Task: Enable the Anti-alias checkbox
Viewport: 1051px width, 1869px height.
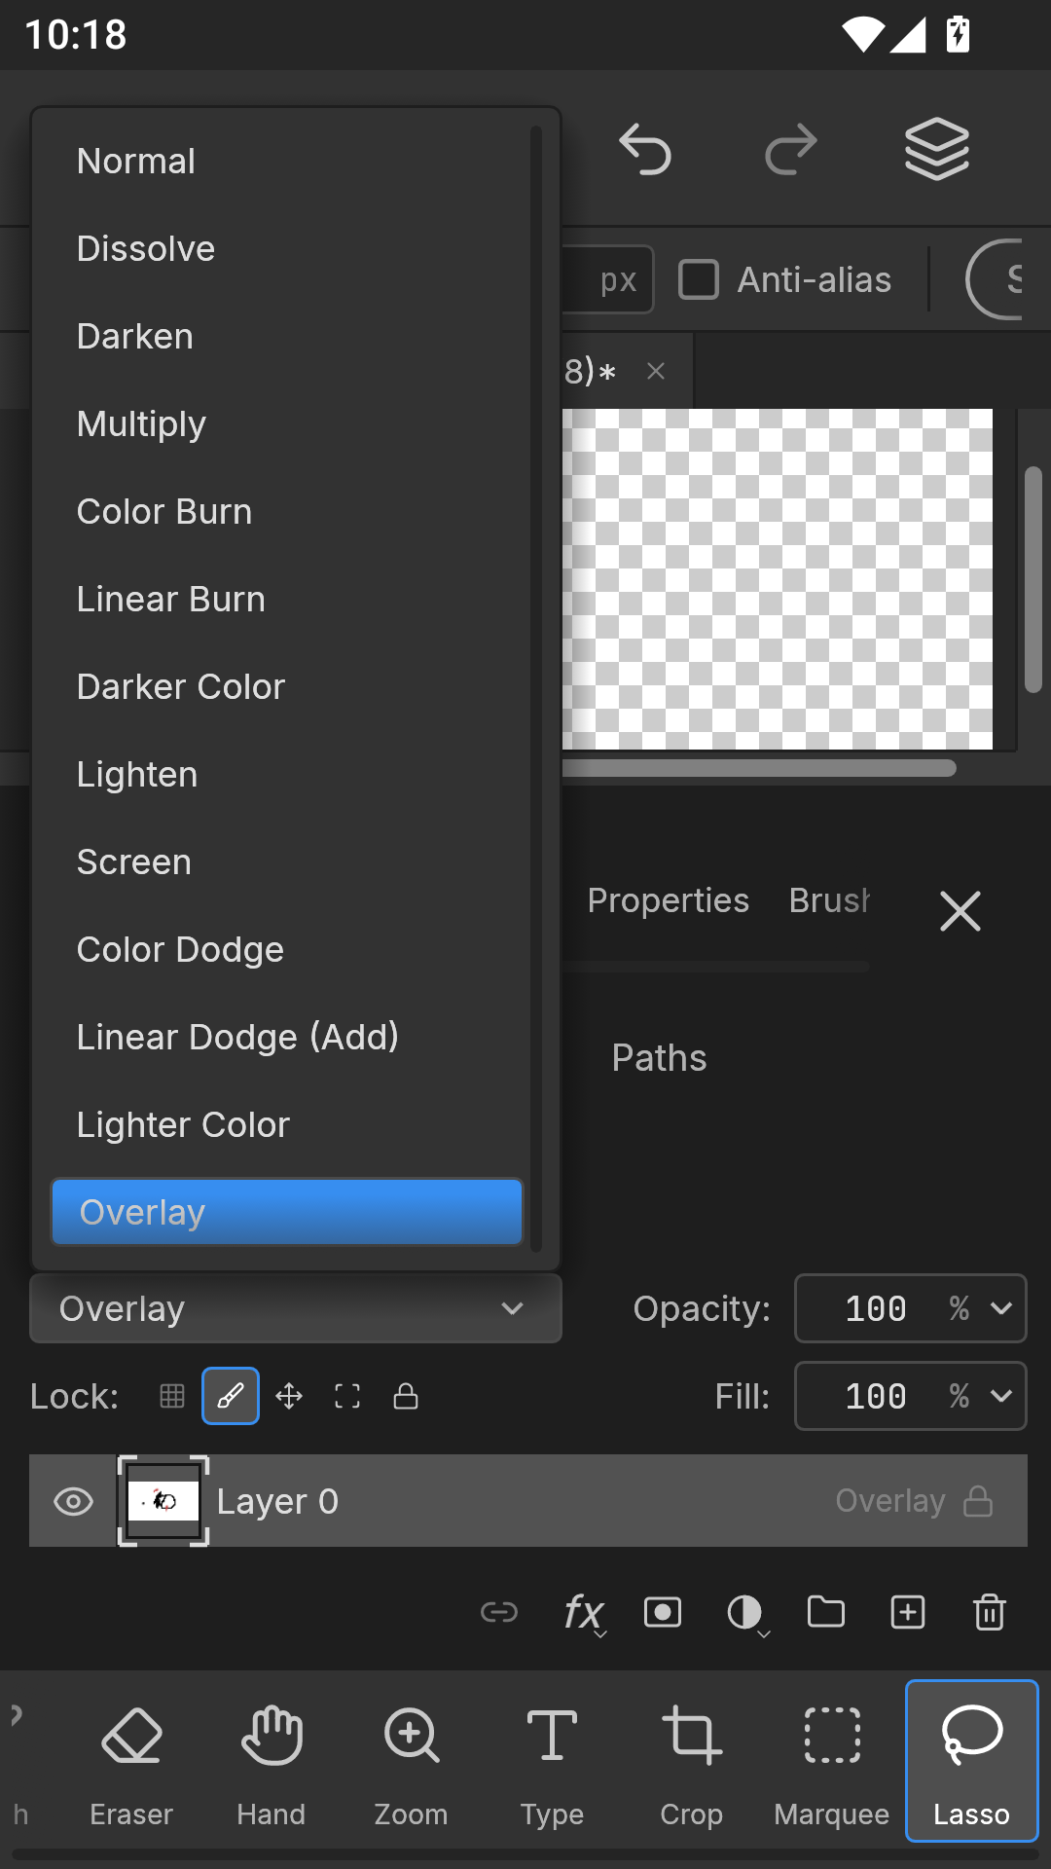Action: coord(699,279)
